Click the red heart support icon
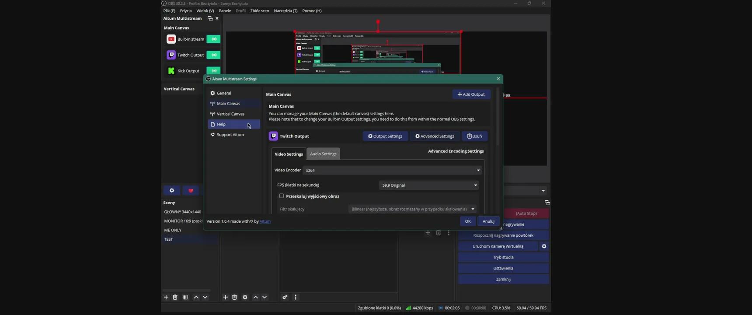 click(x=191, y=191)
